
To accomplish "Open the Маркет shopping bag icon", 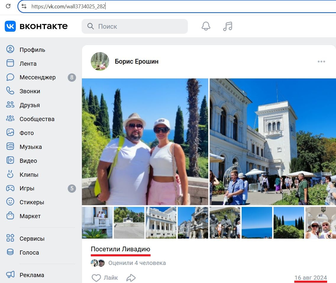I will click(10, 216).
